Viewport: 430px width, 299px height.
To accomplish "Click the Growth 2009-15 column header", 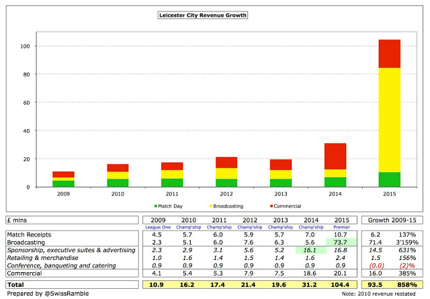I will (391, 219).
